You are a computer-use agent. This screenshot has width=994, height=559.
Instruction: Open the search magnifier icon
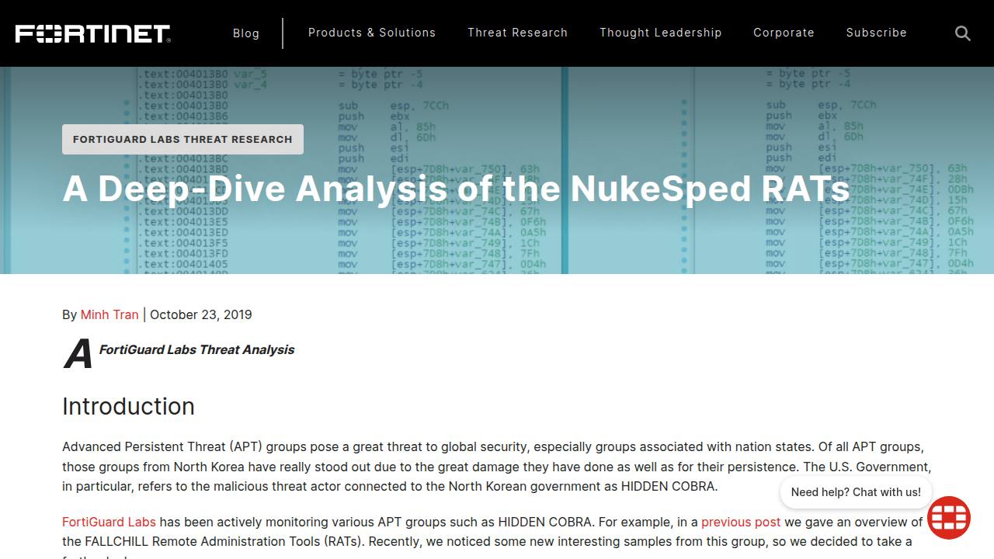pyautogui.click(x=963, y=33)
